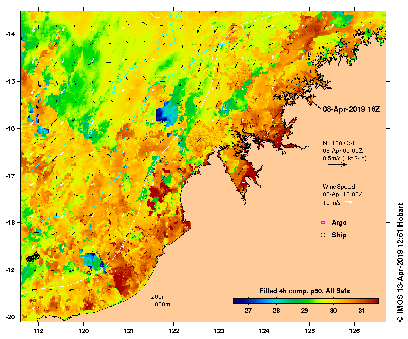The width and height of the screenshot is (408, 339).
Task: Click latitude axis label '-14'
Action: 10,34
